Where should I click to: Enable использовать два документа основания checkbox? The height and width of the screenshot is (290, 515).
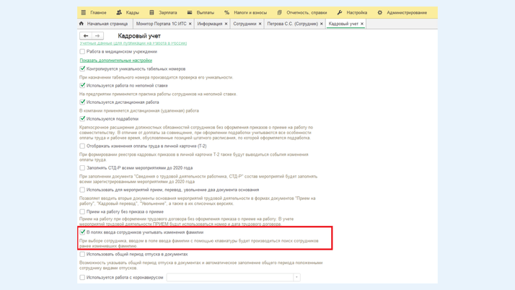pos(82,190)
